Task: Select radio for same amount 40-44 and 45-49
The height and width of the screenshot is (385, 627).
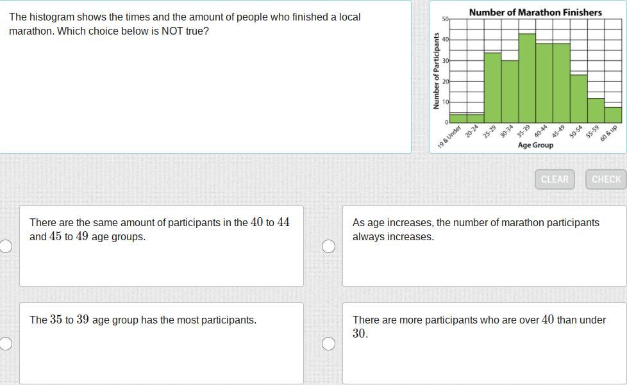Action: click(x=5, y=247)
